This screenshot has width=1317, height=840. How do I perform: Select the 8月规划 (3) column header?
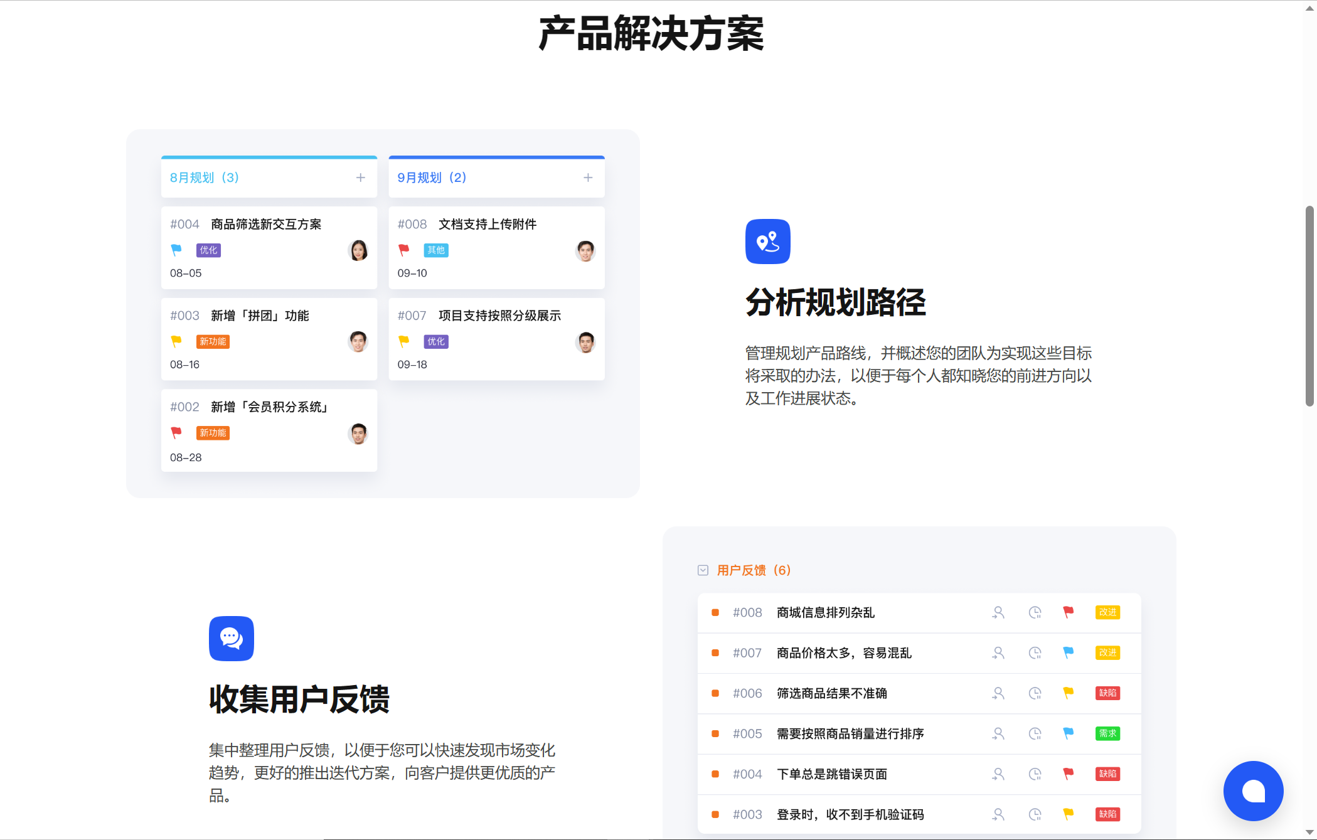[205, 178]
